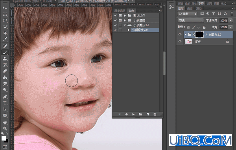236x150 pixels.
Task: Click the black layer mask thumbnail
Action: [x=199, y=35]
